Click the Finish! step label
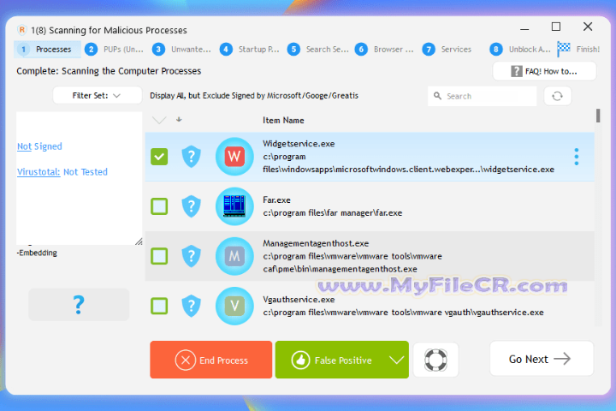Image resolution: width=616 pixels, height=411 pixels. click(x=588, y=49)
